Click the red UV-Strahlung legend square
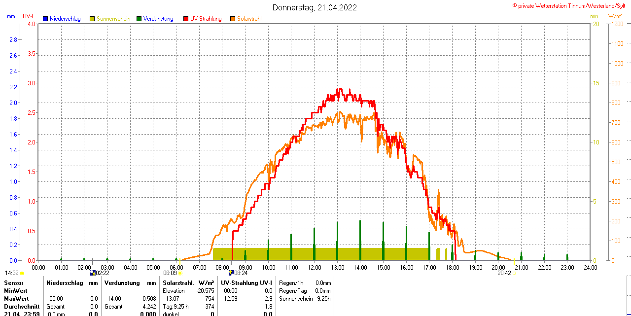 [186, 19]
